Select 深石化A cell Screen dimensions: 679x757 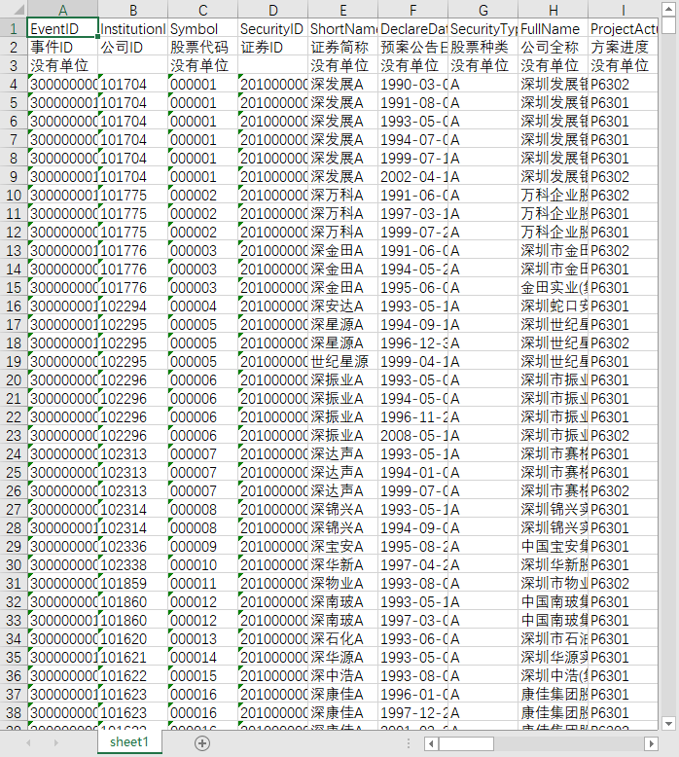(343, 638)
